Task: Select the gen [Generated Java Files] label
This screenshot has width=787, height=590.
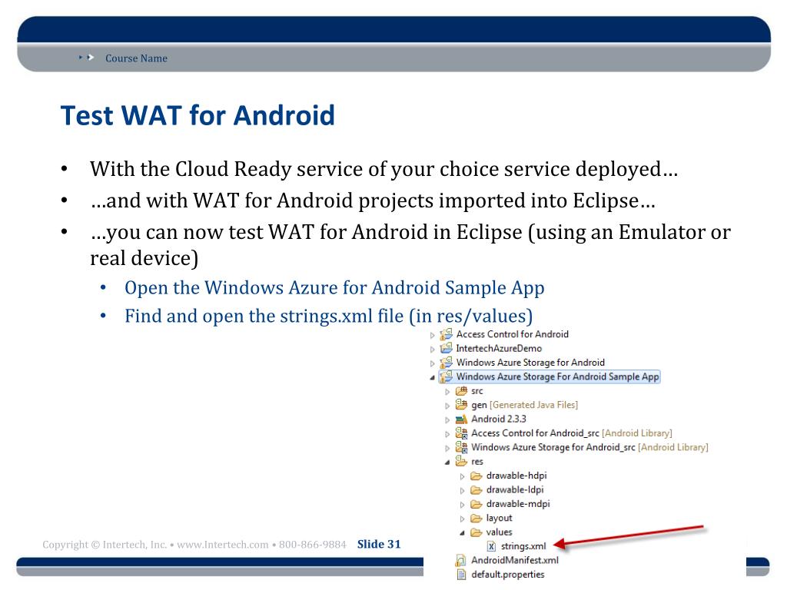Action: click(524, 405)
